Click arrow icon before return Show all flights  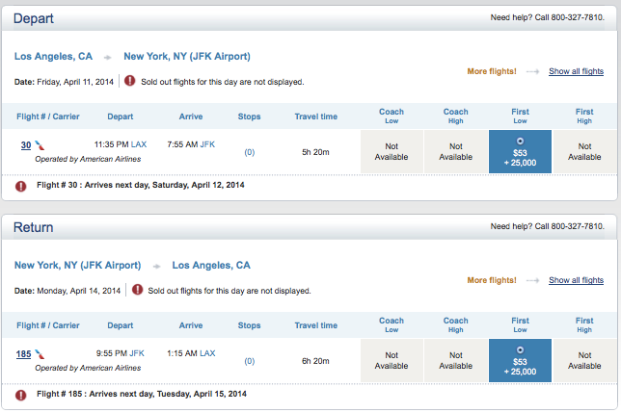pos(530,281)
